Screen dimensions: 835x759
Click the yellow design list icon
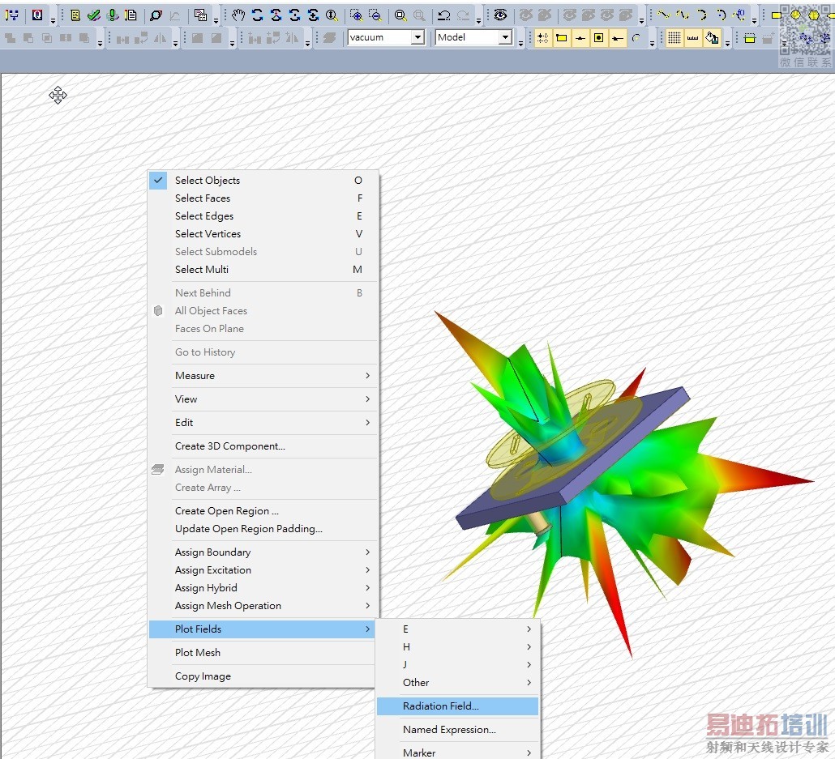75,15
